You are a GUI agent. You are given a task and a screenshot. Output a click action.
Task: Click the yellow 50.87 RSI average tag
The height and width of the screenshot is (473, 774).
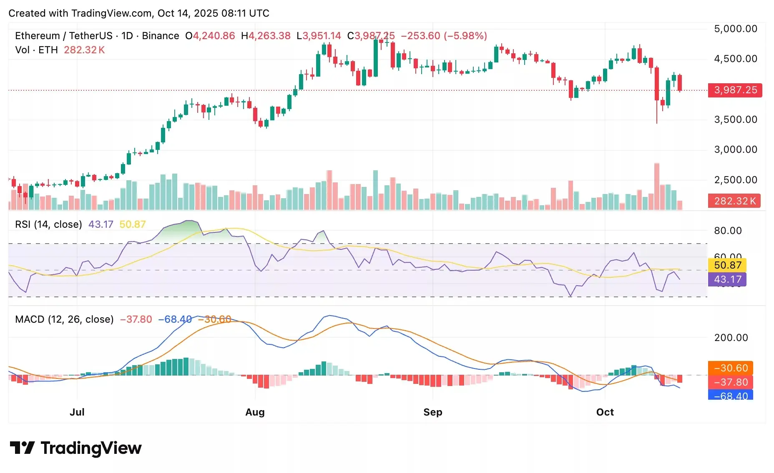[727, 265]
